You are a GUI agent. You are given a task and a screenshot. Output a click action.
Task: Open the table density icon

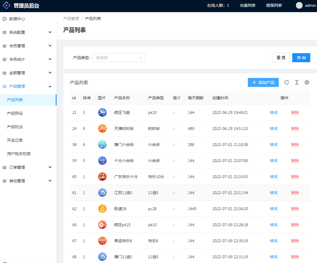296,82
